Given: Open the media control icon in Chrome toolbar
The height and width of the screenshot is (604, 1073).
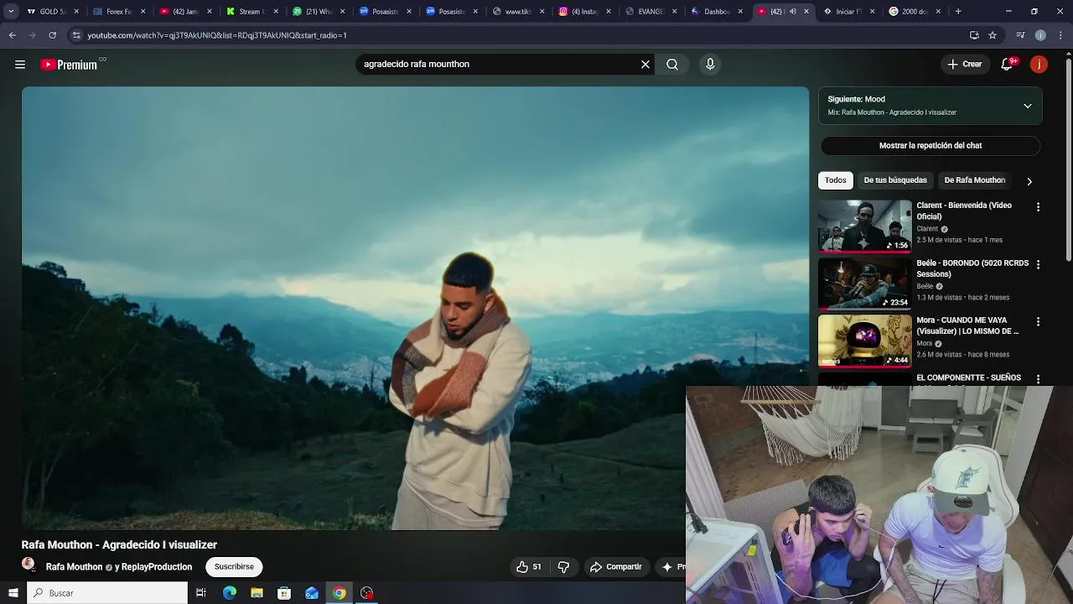Looking at the screenshot, I should coord(1020,35).
